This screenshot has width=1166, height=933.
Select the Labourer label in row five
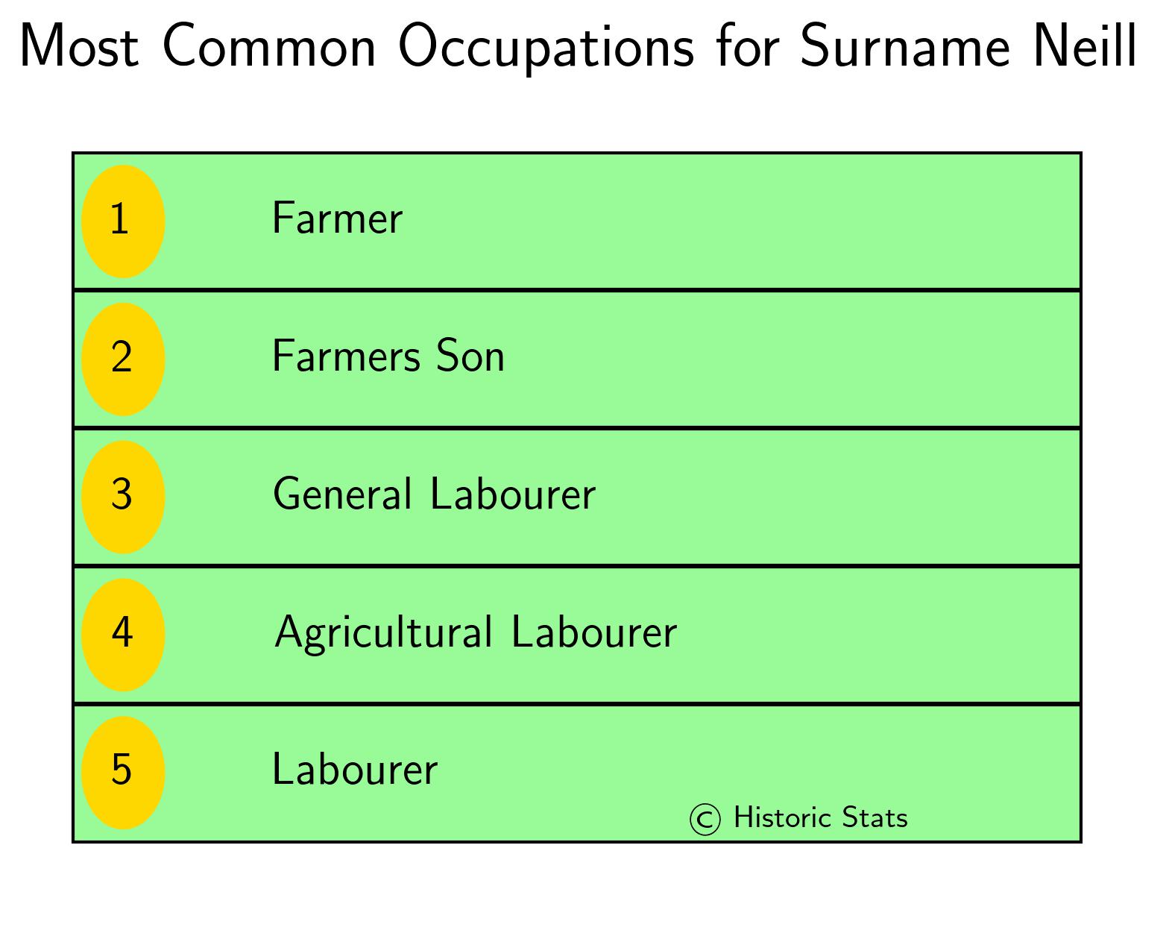pyautogui.click(x=355, y=769)
